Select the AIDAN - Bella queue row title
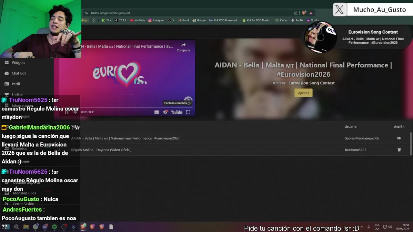 pos(125,138)
